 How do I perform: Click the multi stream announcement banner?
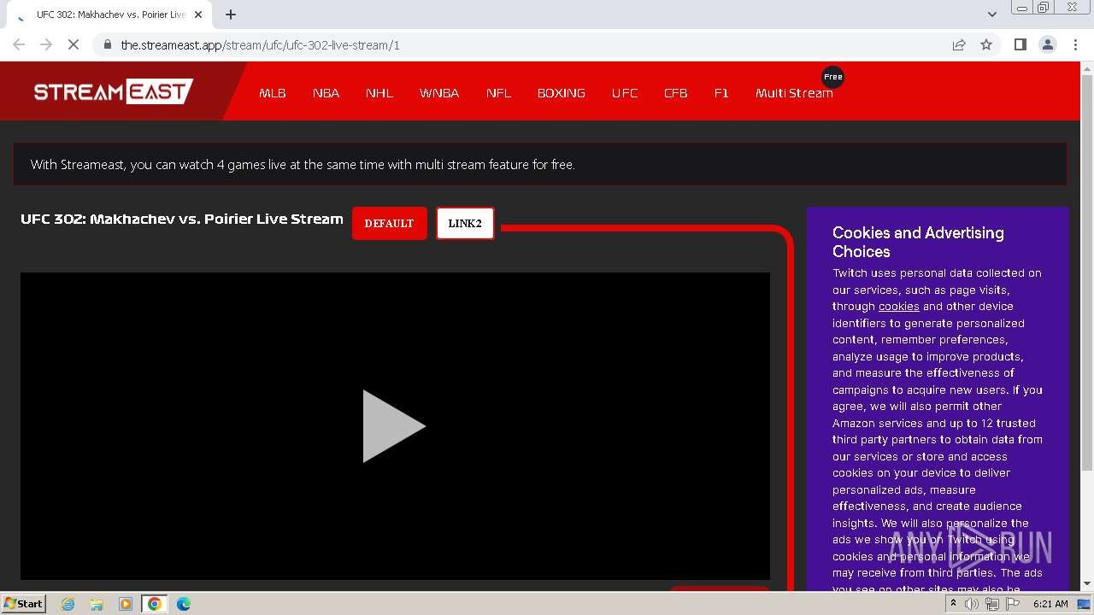540,164
